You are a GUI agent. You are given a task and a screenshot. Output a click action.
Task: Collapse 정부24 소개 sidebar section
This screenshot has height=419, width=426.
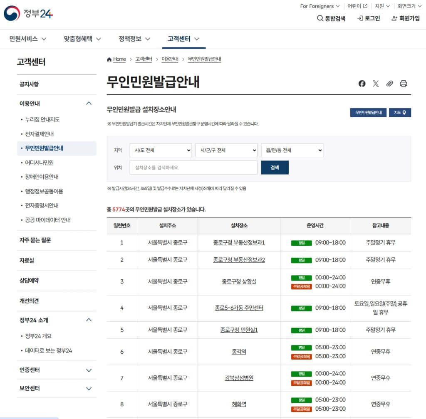89,320
